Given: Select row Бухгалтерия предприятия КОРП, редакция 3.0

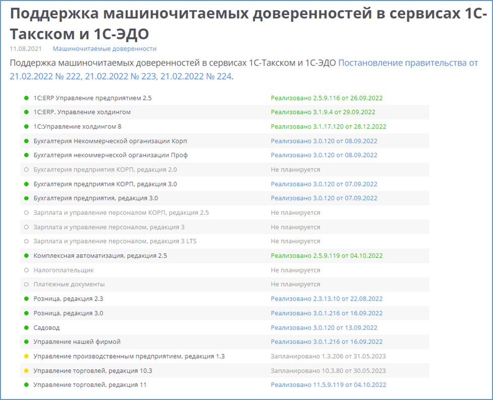Looking at the screenshot, I should pyautogui.click(x=225, y=184).
